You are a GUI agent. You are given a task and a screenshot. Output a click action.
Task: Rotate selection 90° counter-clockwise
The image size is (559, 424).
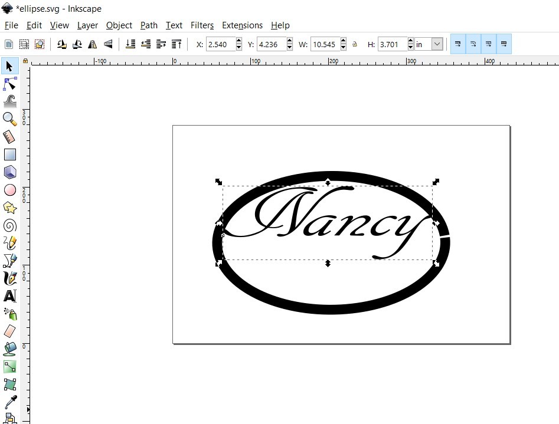pyautogui.click(x=61, y=44)
